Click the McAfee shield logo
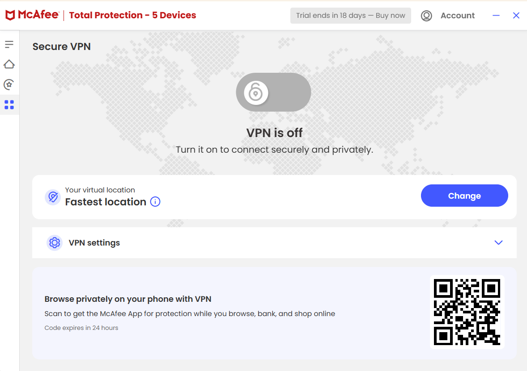527x371 pixels. coord(10,14)
